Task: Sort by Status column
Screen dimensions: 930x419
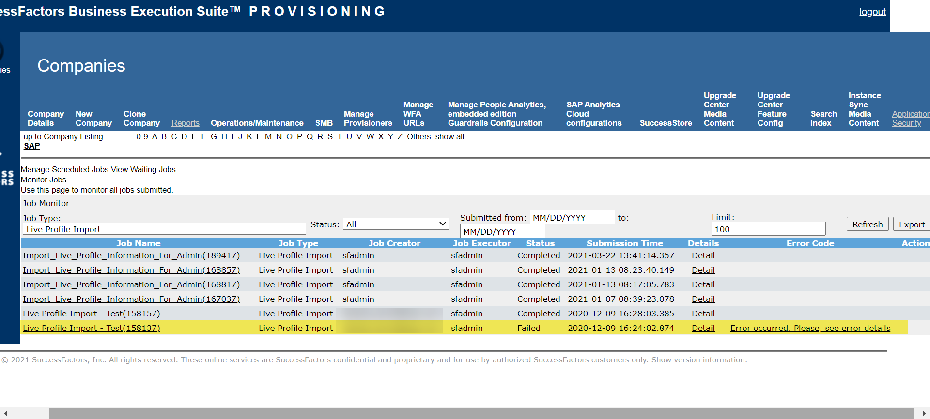Action: tap(540, 243)
